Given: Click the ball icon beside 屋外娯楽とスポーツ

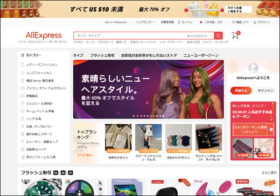Looking at the screenshot, I should pos(22,134).
